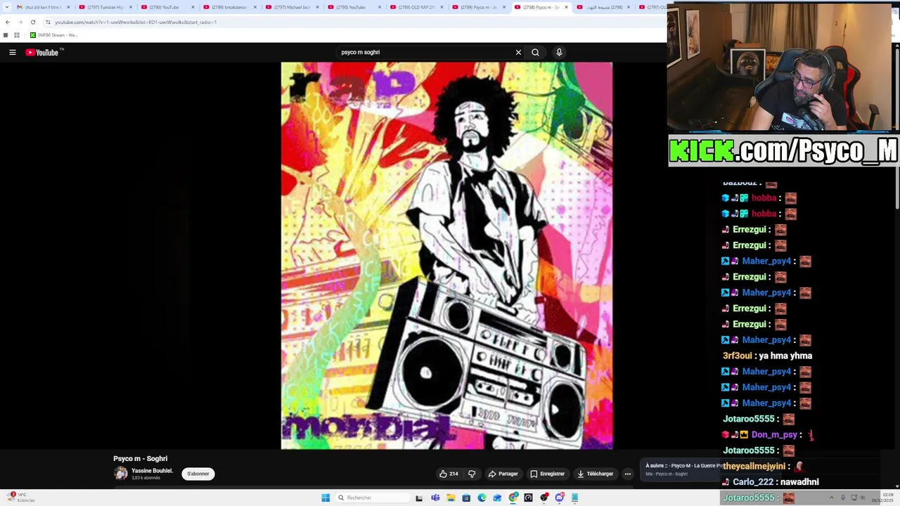Open Yassine Bouhlel channel avatar

[x=121, y=474]
